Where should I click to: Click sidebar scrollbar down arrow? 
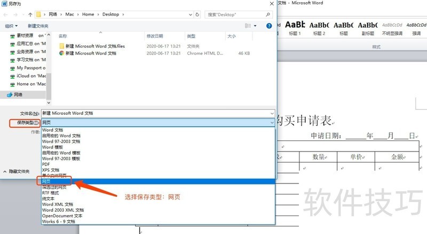point(49,103)
